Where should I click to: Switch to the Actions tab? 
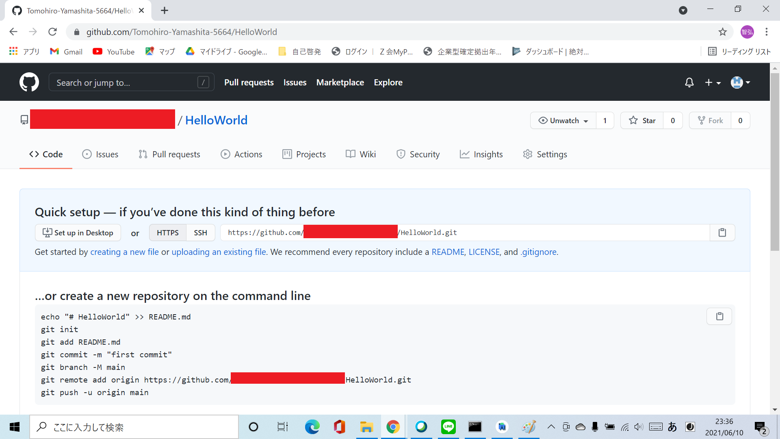[241, 154]
